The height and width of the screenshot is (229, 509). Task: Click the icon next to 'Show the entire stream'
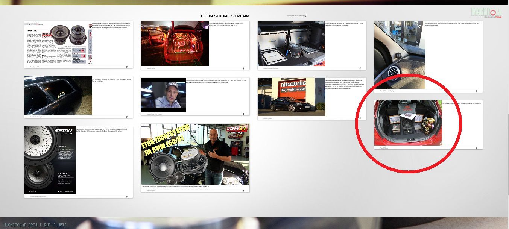pyautogui.click(x=305, y=16)
